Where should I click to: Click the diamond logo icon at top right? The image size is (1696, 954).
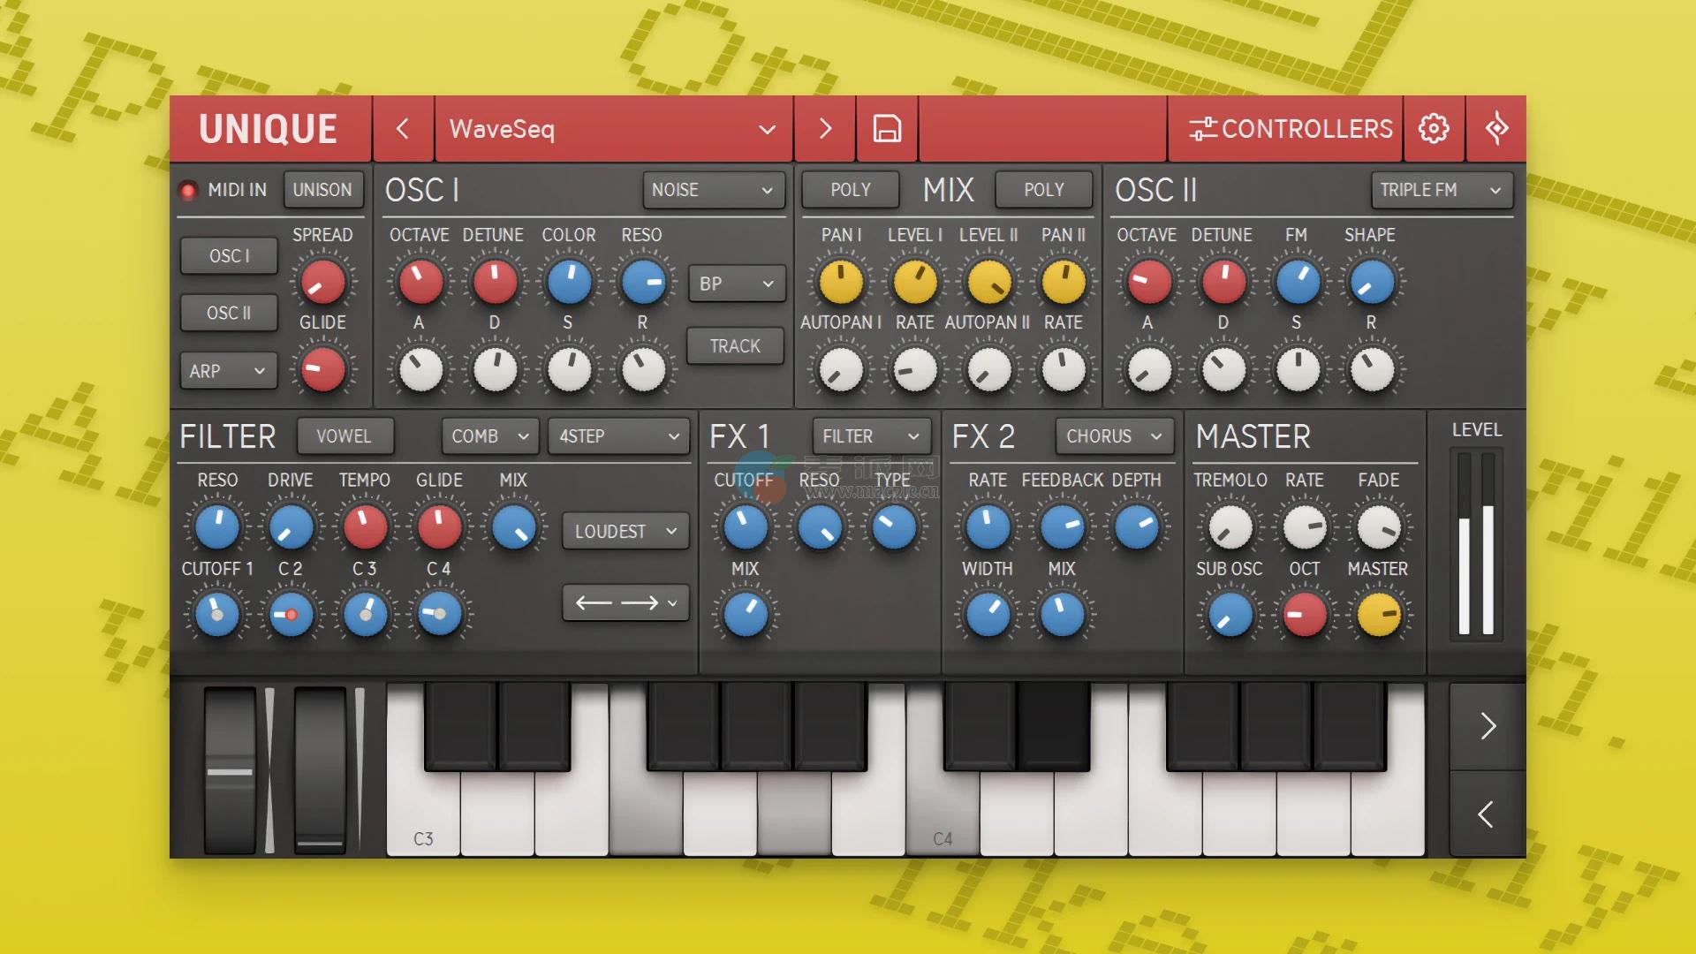pos(1496,129)
